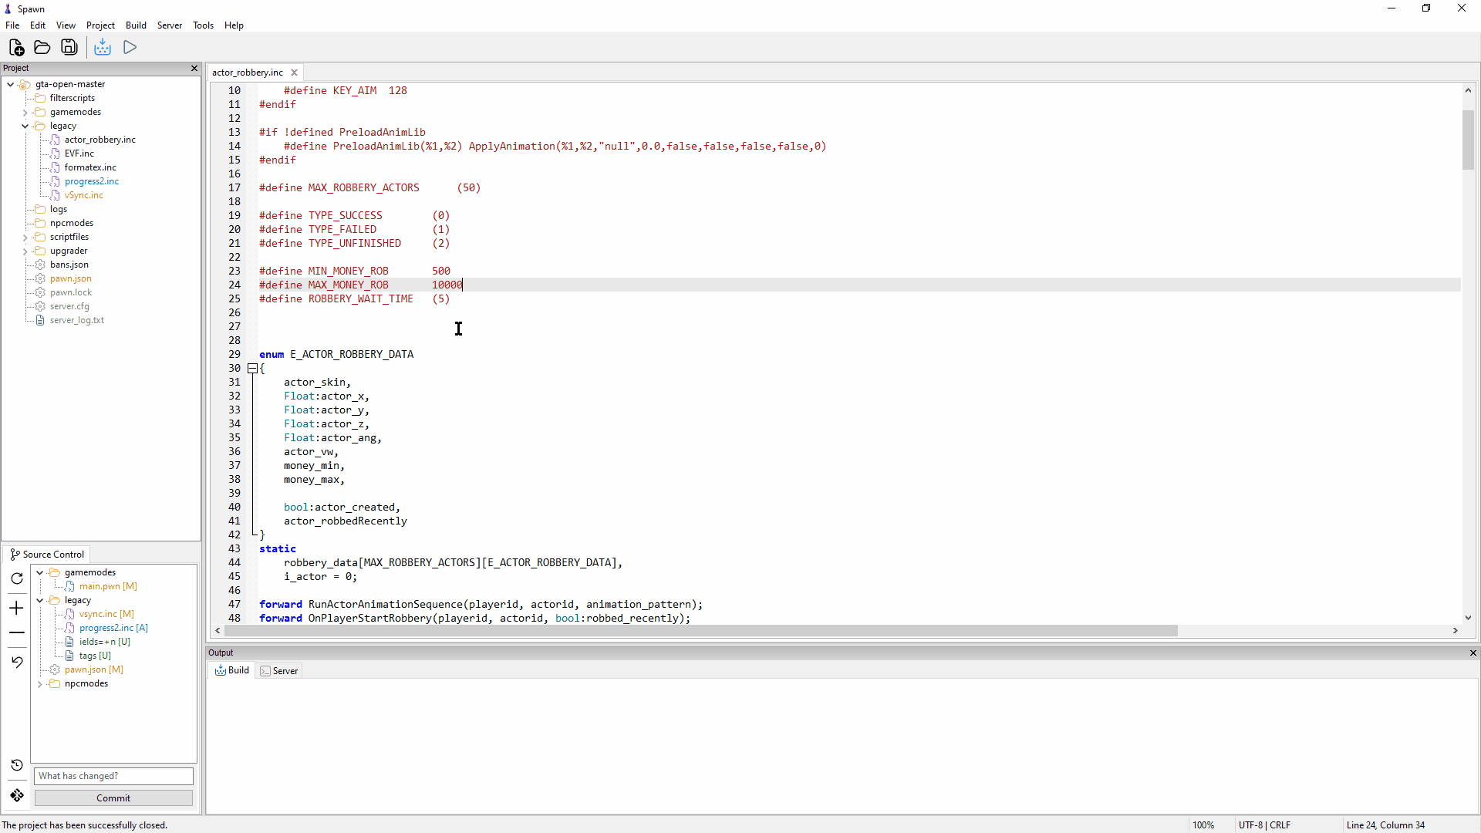Fold the enum block at line 30
1481x833 pixels.
(252, 369)
